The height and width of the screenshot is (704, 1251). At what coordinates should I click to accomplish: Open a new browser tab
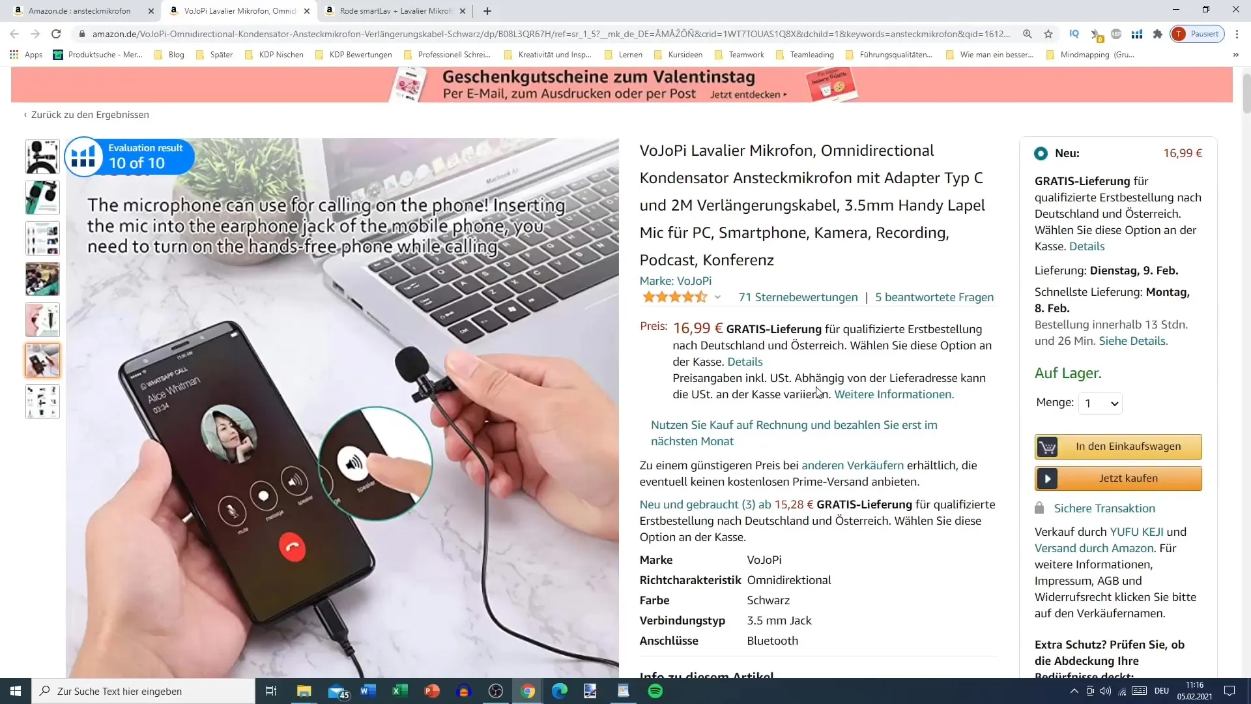click(487, 11)
